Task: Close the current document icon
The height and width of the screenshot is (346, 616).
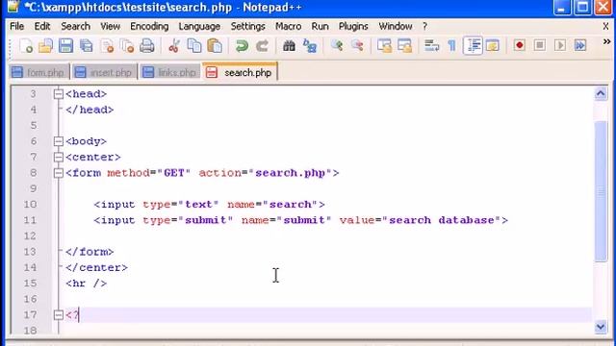Action: (107, 46)
